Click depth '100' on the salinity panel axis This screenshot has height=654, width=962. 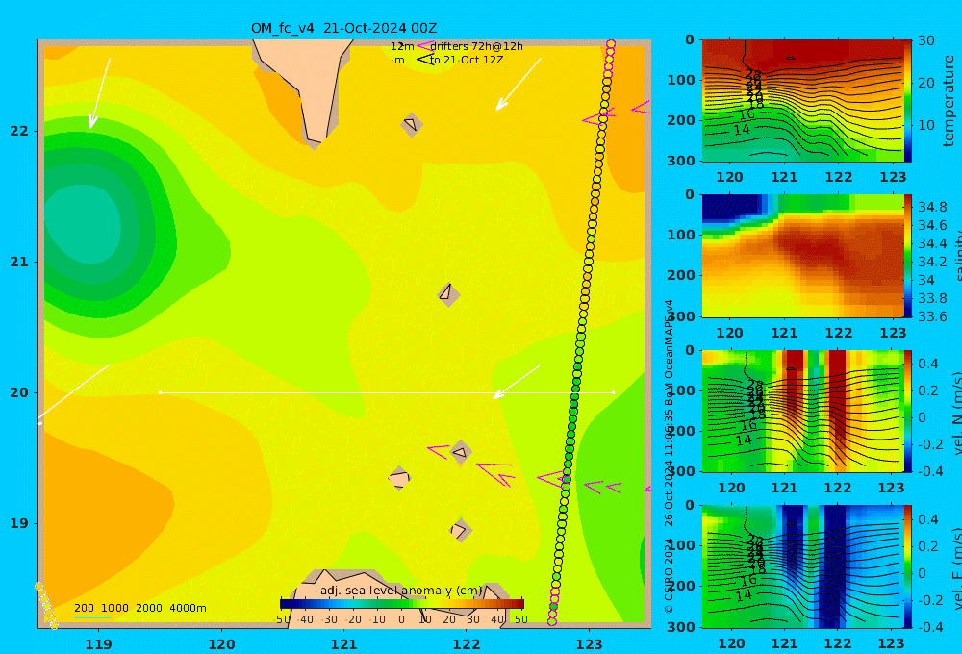point(681,235)
